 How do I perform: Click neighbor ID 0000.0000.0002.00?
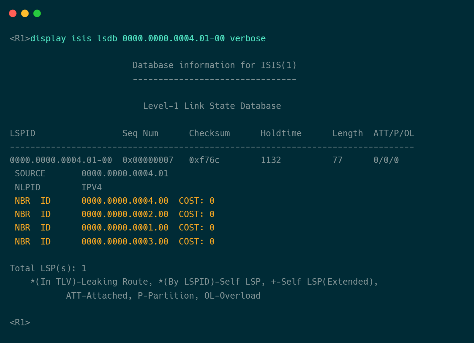click(125, 214)
